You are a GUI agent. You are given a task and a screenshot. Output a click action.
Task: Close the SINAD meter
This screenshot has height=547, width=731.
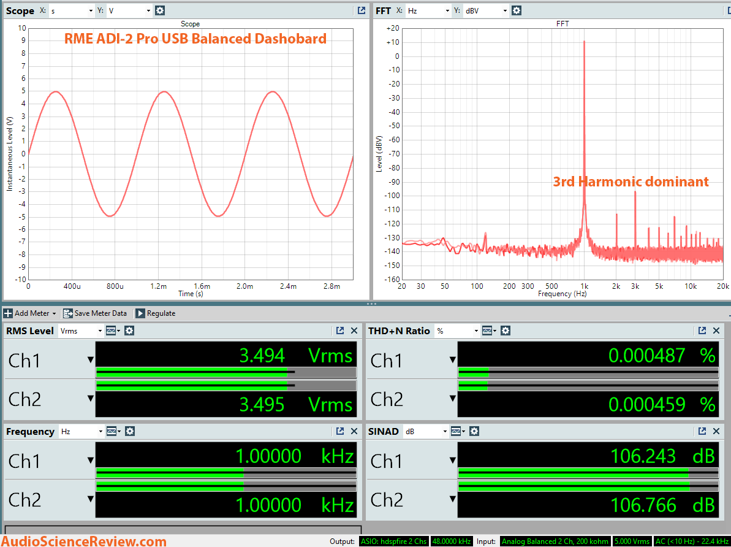(716, 431)
